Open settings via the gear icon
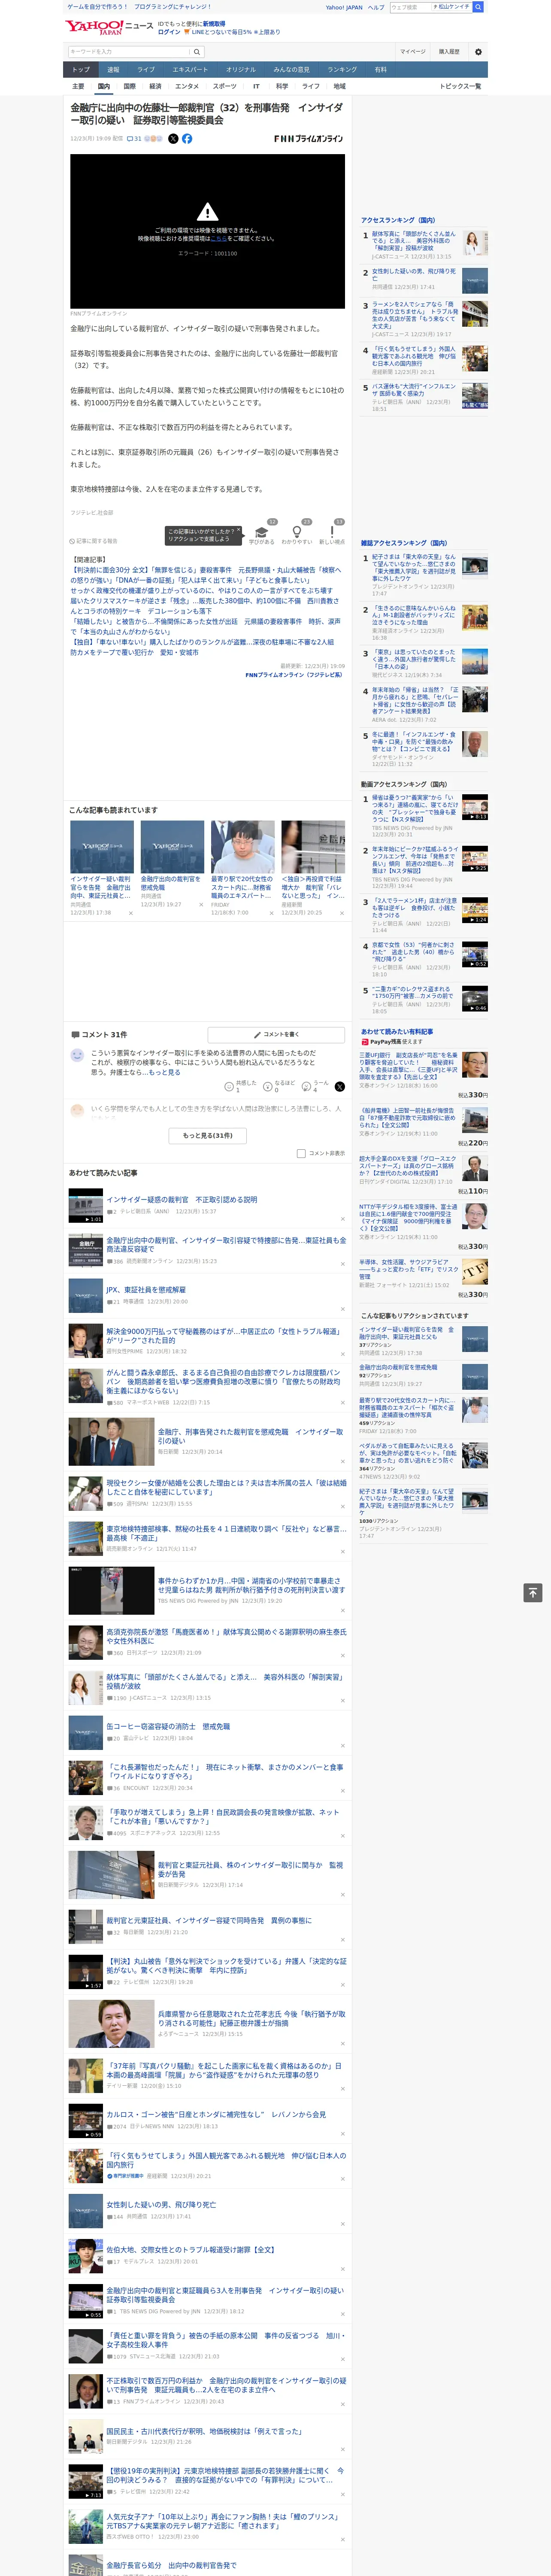Image resolution: width=551 pixels, height=2576 pixels. 477,52
